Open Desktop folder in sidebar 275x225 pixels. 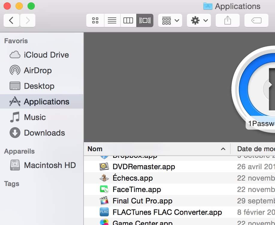(42, 86)
